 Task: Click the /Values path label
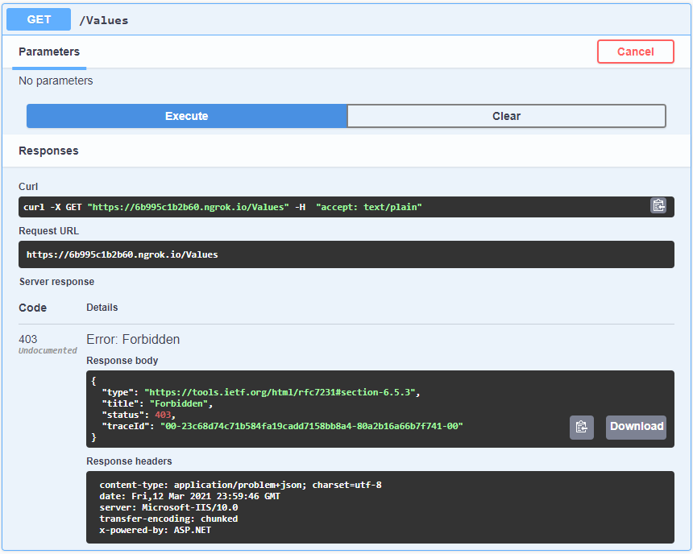click(x=104, y=20)
